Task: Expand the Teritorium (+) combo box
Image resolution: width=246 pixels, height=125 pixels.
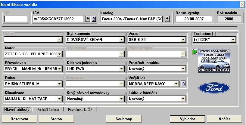Action: pyautogui.click(x=233, y=39)
